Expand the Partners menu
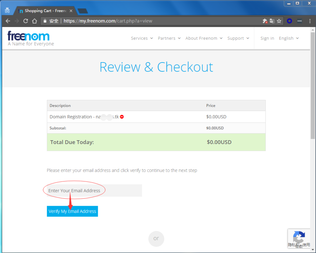 pos(169,38)
